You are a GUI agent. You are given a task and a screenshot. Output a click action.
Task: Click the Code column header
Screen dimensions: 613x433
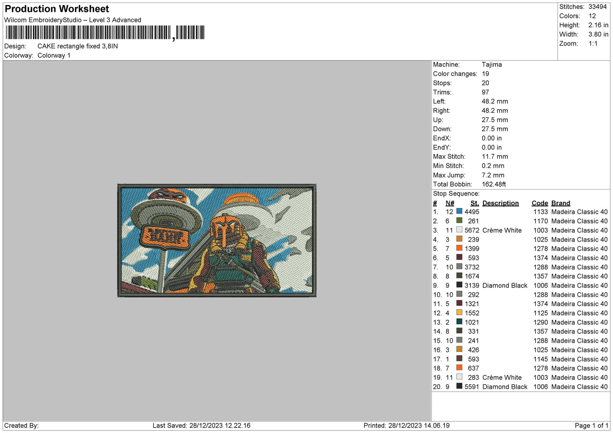point(540,203)
